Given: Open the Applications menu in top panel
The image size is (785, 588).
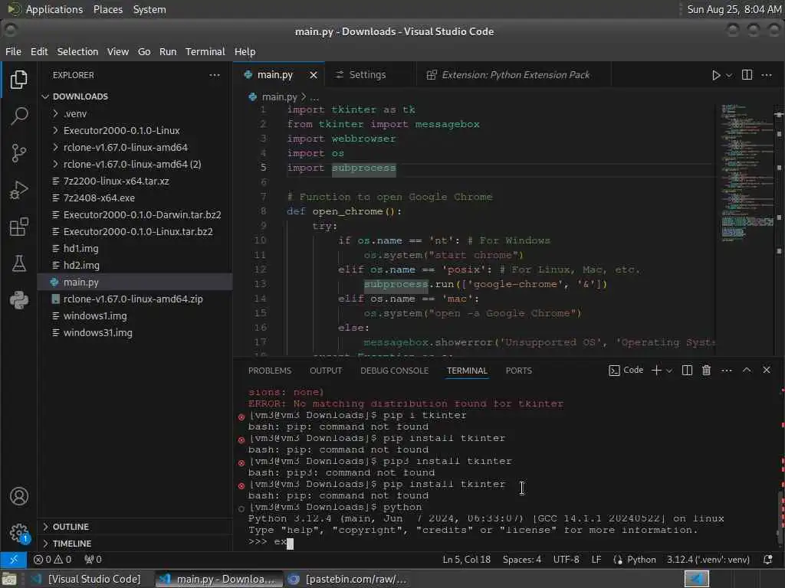Looking at the screenshot, I should (x=54, y=9).
